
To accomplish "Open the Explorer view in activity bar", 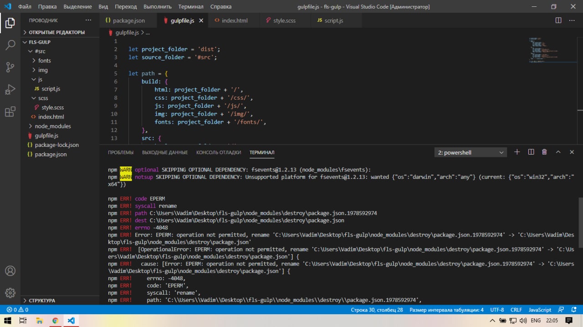I will [x=10, y=23].
